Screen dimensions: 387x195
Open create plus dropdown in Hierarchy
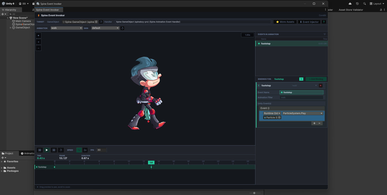coord(4,14)
